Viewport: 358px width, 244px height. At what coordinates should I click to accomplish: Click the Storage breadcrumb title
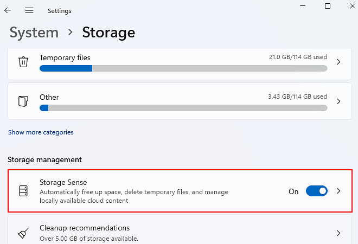tap(108, 33)
